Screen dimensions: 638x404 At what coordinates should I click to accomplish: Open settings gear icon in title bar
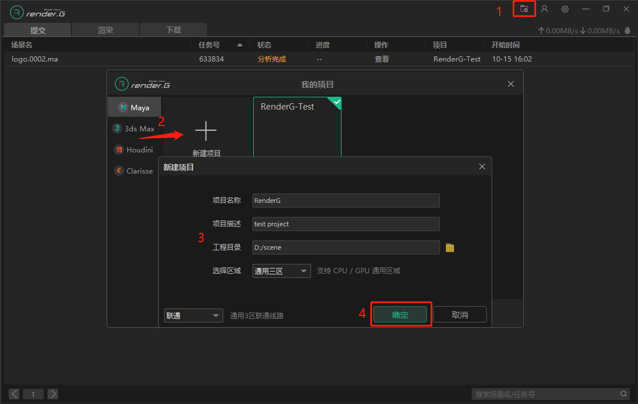565,9
